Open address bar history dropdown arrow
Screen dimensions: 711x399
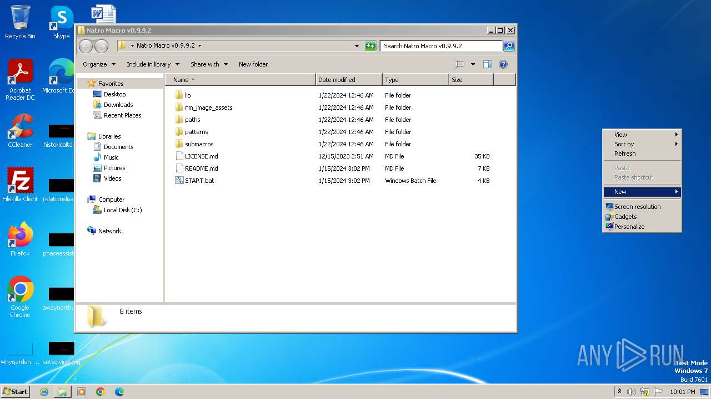tap(357, 46)
